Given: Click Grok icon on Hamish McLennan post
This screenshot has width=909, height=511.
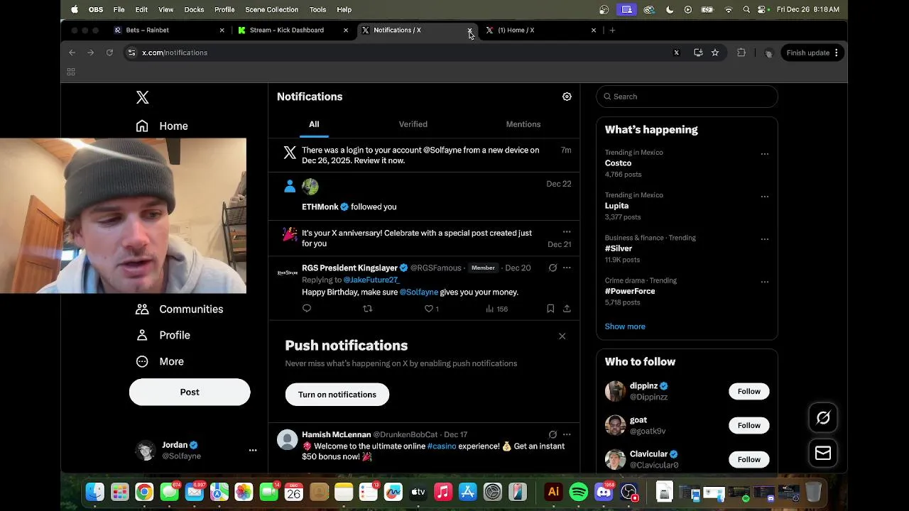Looking at the screenshot, I should [x=553, y=434].
